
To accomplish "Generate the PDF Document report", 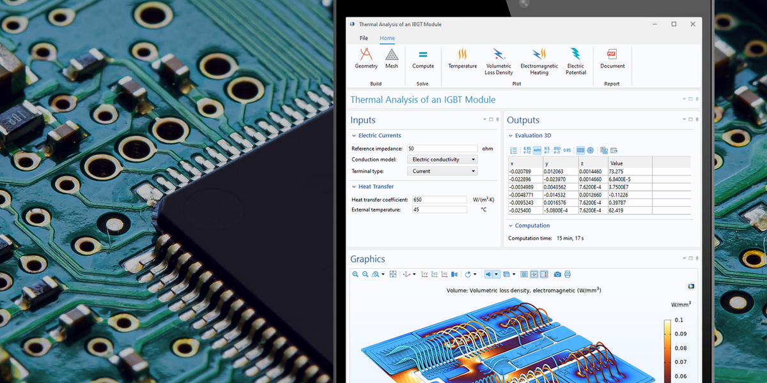I will click(x=612, y=57).
